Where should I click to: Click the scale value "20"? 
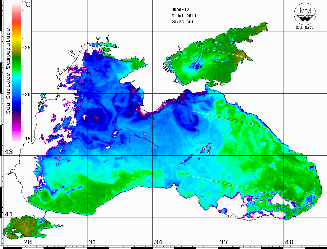click(27, 95)
